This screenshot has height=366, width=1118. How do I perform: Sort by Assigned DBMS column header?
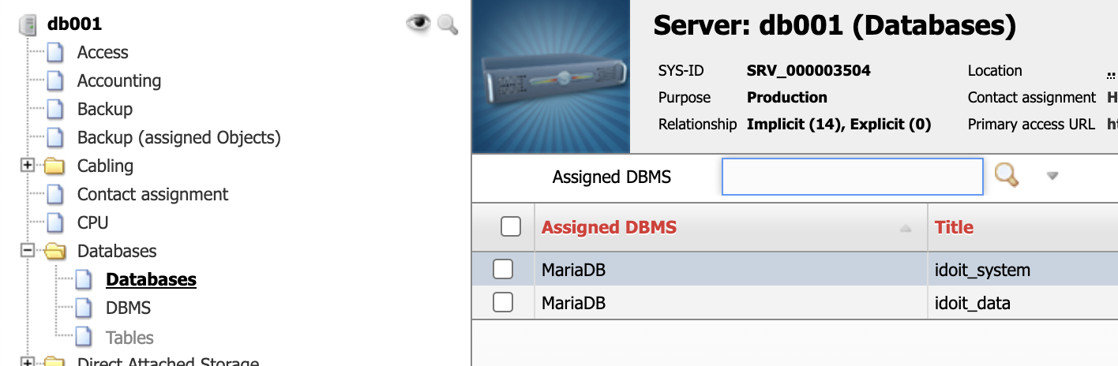point(609,227)
